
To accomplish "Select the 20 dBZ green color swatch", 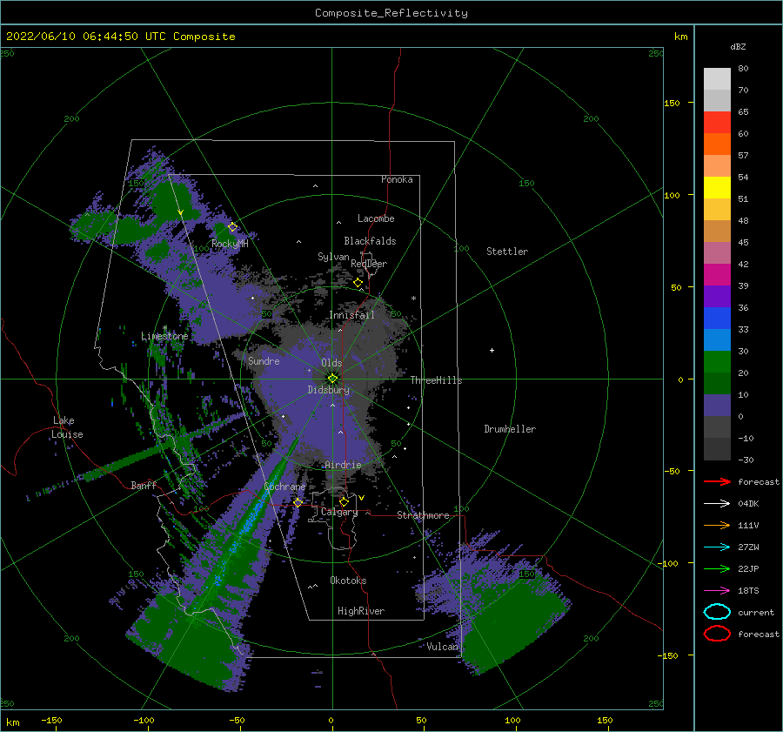I will [717, 361].
